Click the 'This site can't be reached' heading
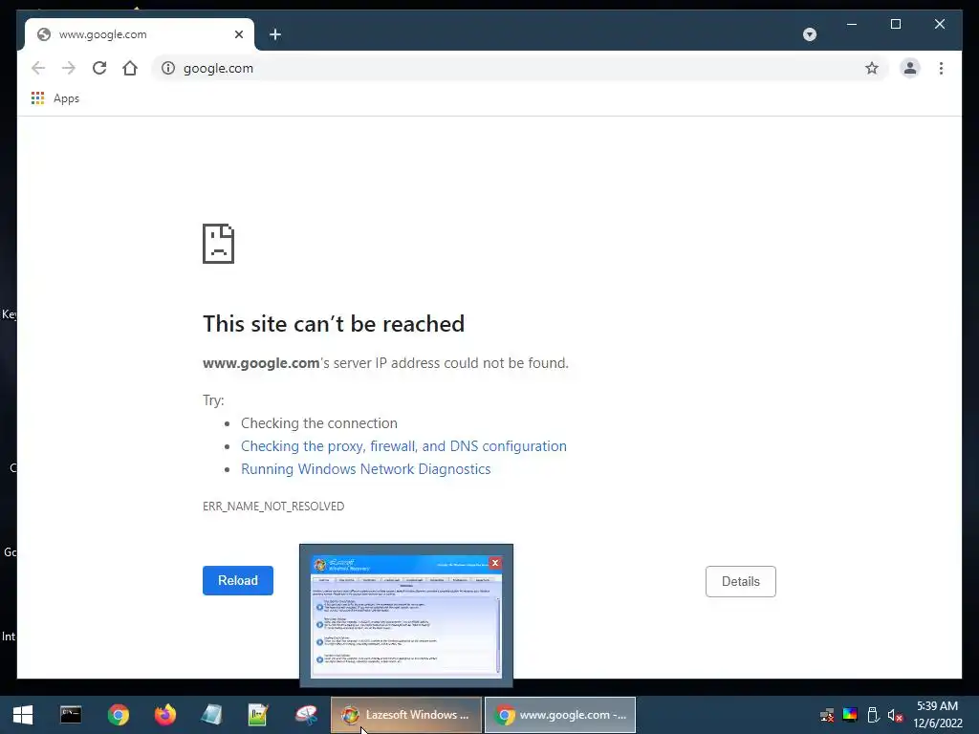The width and height of the screenshot is (979, 734). click(x=334, y=324)
